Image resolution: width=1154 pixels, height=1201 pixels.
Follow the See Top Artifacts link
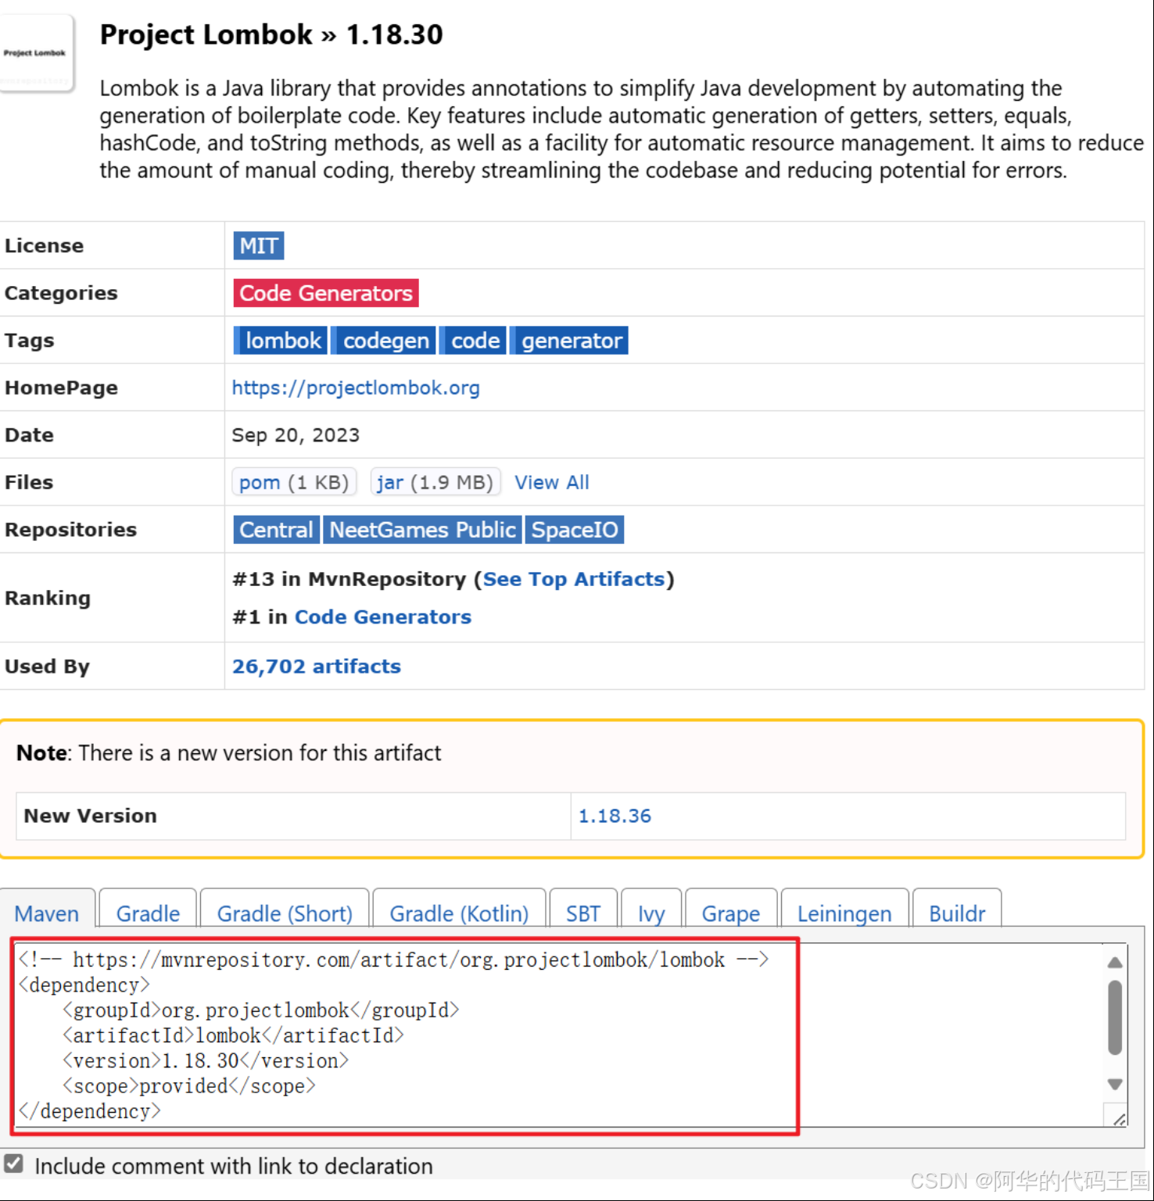[x=574, y=579]
